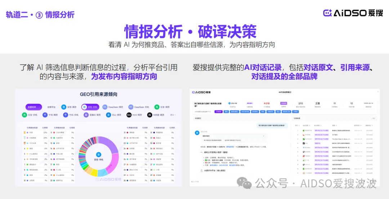
Task: Select the MSC地中海 brand chip
Action: [x=245, y=112]
